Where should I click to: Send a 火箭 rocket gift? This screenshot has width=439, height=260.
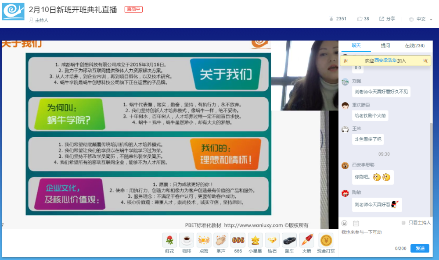point(306,240)
